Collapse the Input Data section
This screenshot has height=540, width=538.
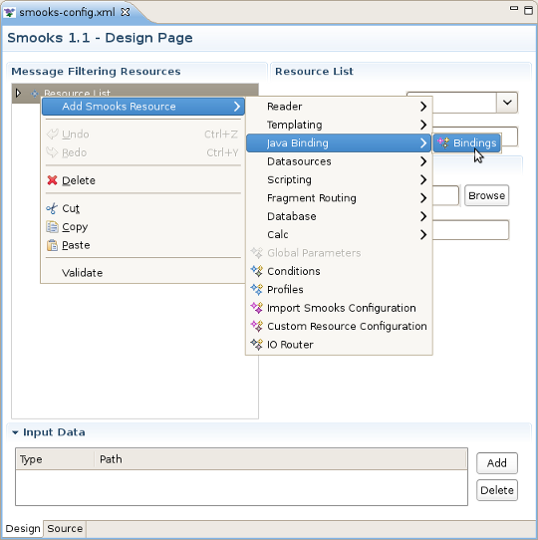tap(15, 432)
